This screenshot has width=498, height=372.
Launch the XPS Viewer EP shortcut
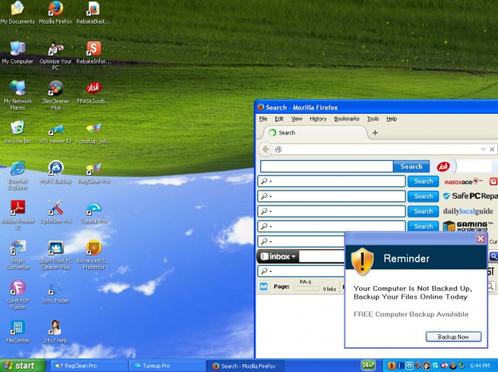pyautogui.click(x=55, y=133)
